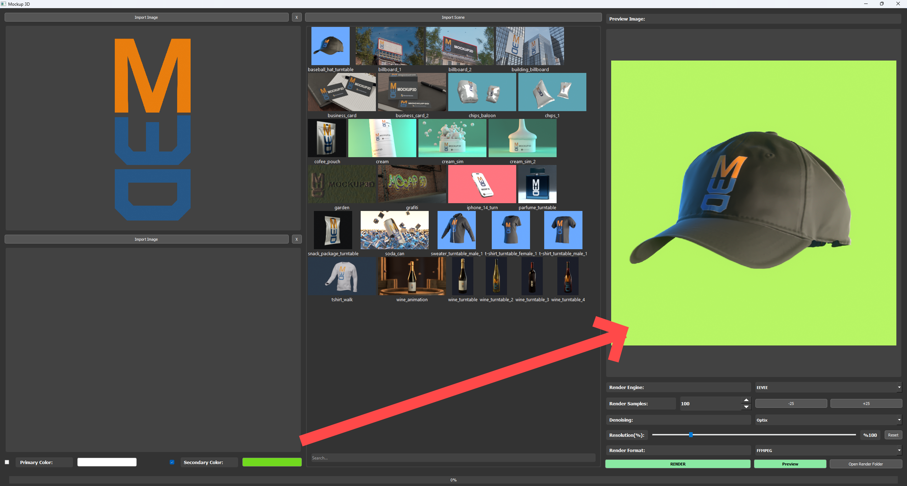
Task: Choose the billboard_2 scene thumbnail
Action: (460, 46)
